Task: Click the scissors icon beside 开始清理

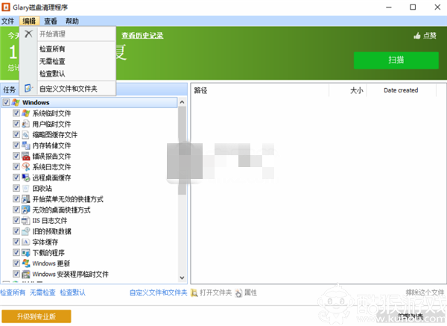Action: (x=28, y=34)
